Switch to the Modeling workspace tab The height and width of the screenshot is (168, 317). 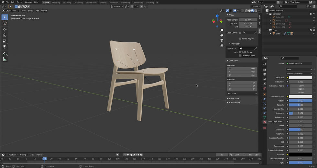[x=56, y=3]
